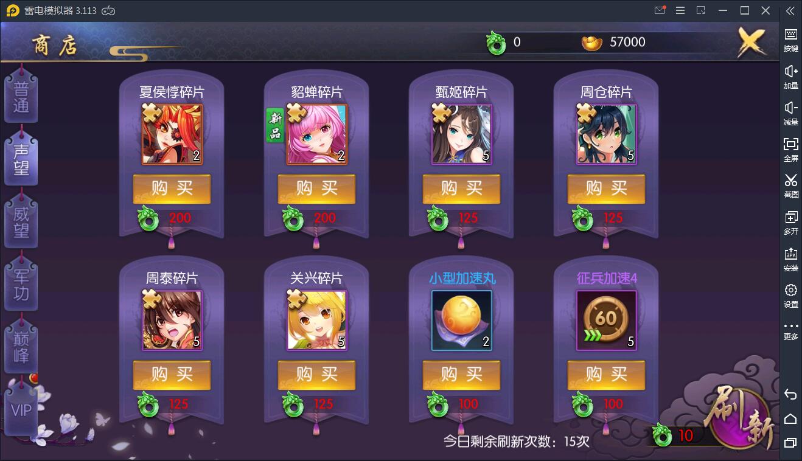This screenshot has width=802, height=461.
Task: Open the emulator hamburger menu
Action: (x=680, y=10)
